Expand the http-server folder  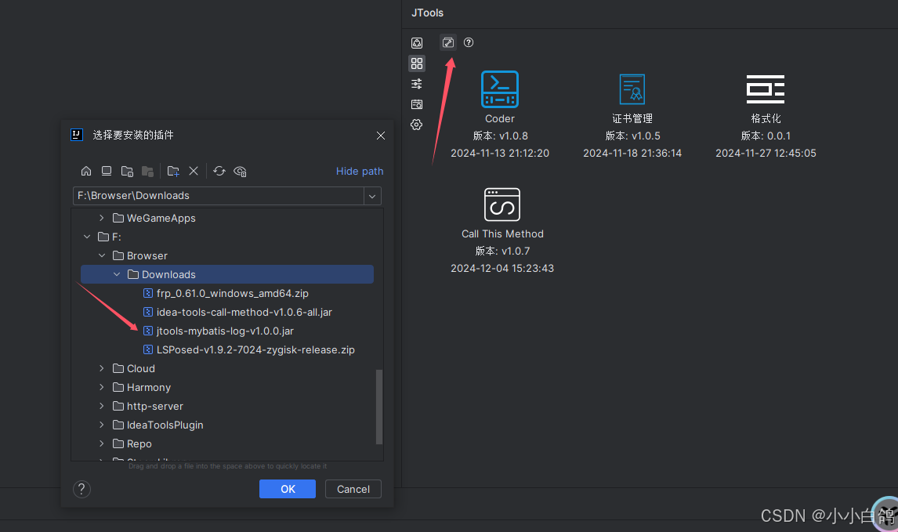[x=101, y=406]
